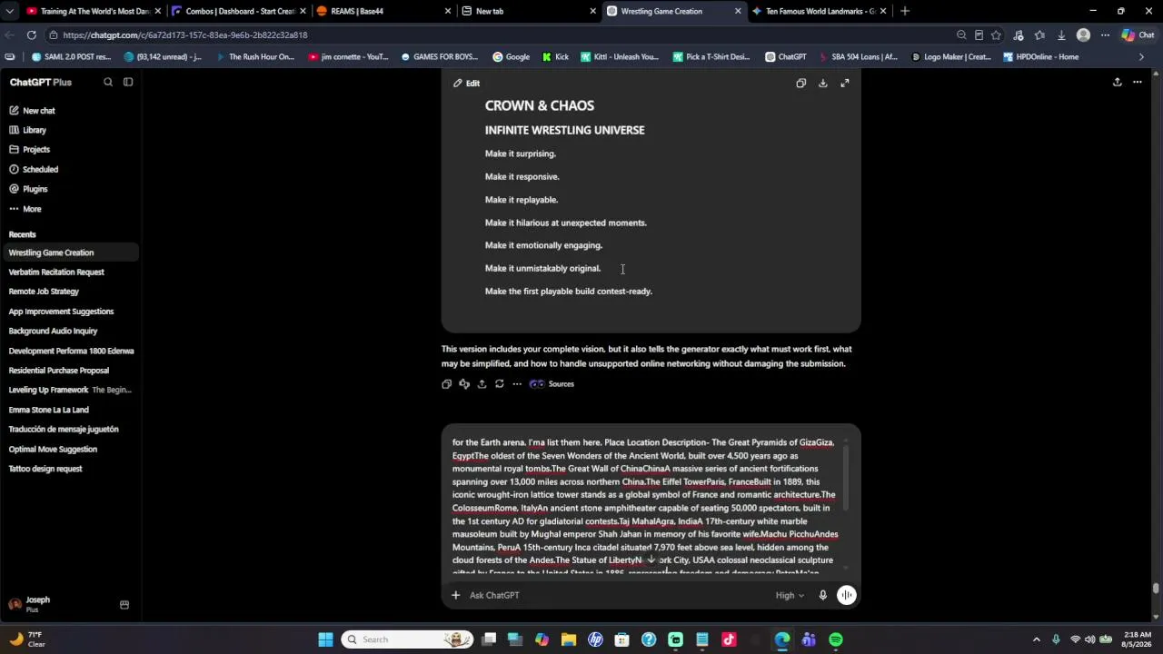Open the Plugins section
Viewport: 1163px width, 654px height.
35,189
